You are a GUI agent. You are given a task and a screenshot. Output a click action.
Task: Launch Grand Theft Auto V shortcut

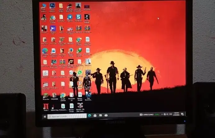(x=62, y=41)
